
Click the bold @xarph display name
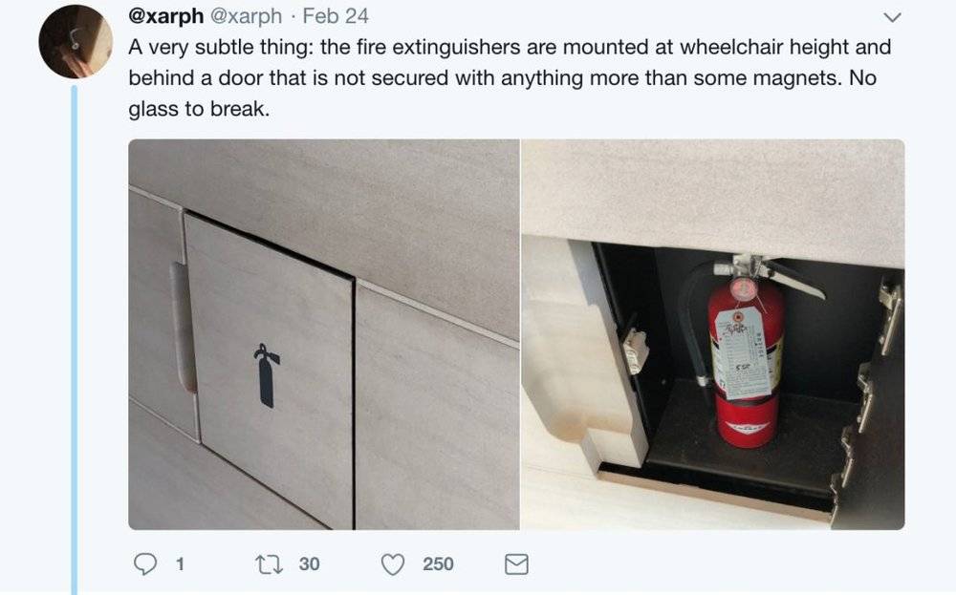pyautogui.click(x=165, y=16)
